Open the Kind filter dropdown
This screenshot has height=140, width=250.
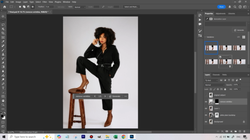[211, 80]
